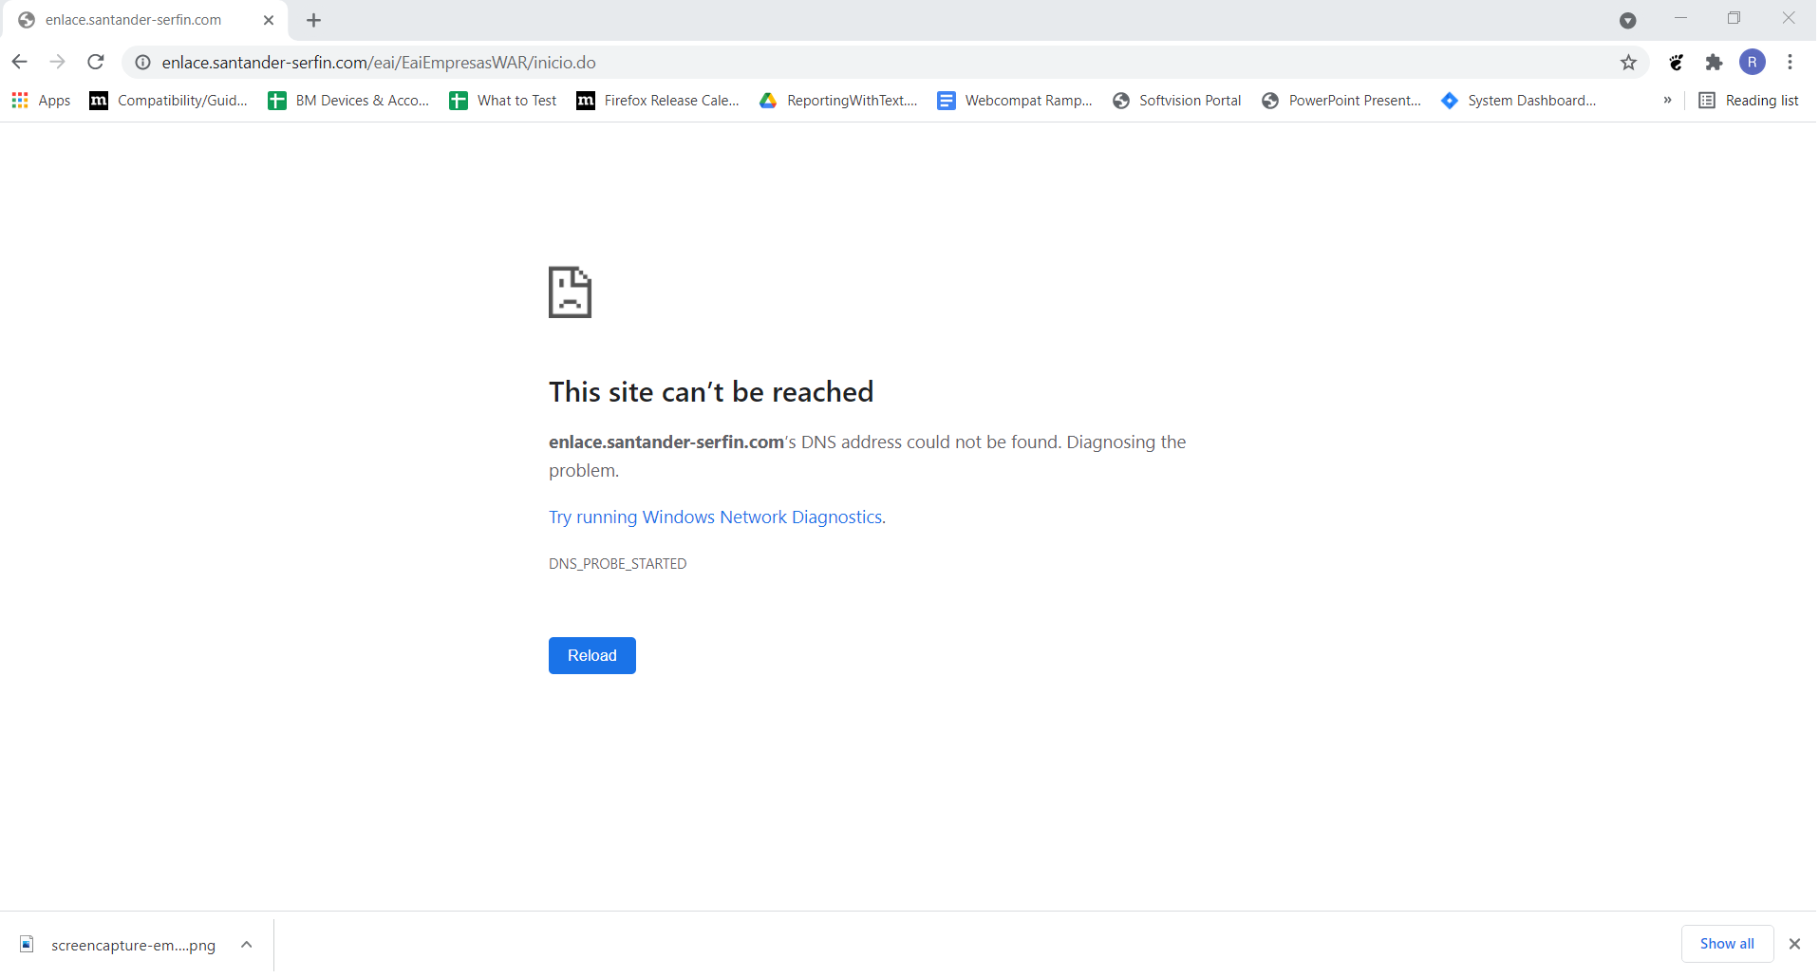Image resolution: width=1819 pixels, height=978 pixels.
Task: Bookmark this page with the star icon
Action: [x=1628, y=62]
